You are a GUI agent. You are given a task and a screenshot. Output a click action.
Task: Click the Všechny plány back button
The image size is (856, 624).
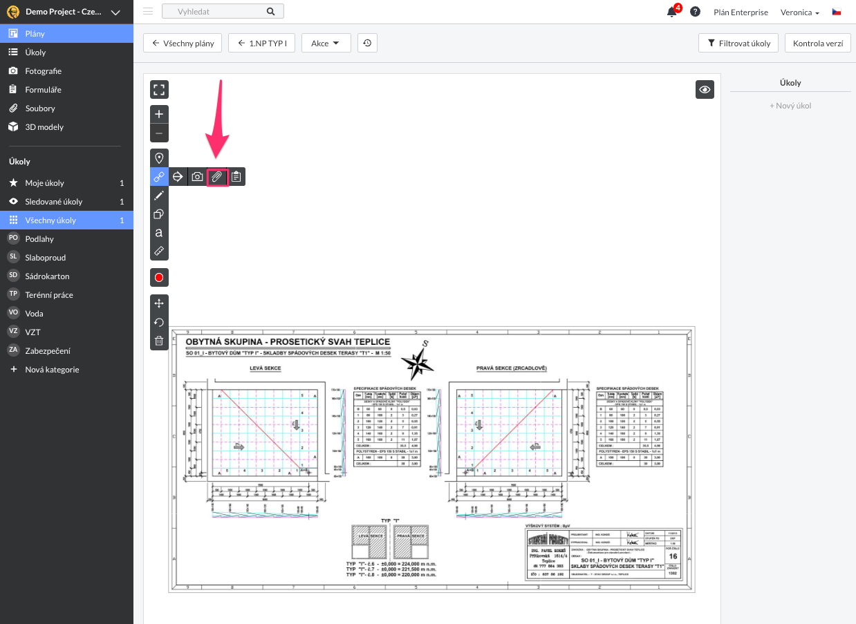pos(183,43)
